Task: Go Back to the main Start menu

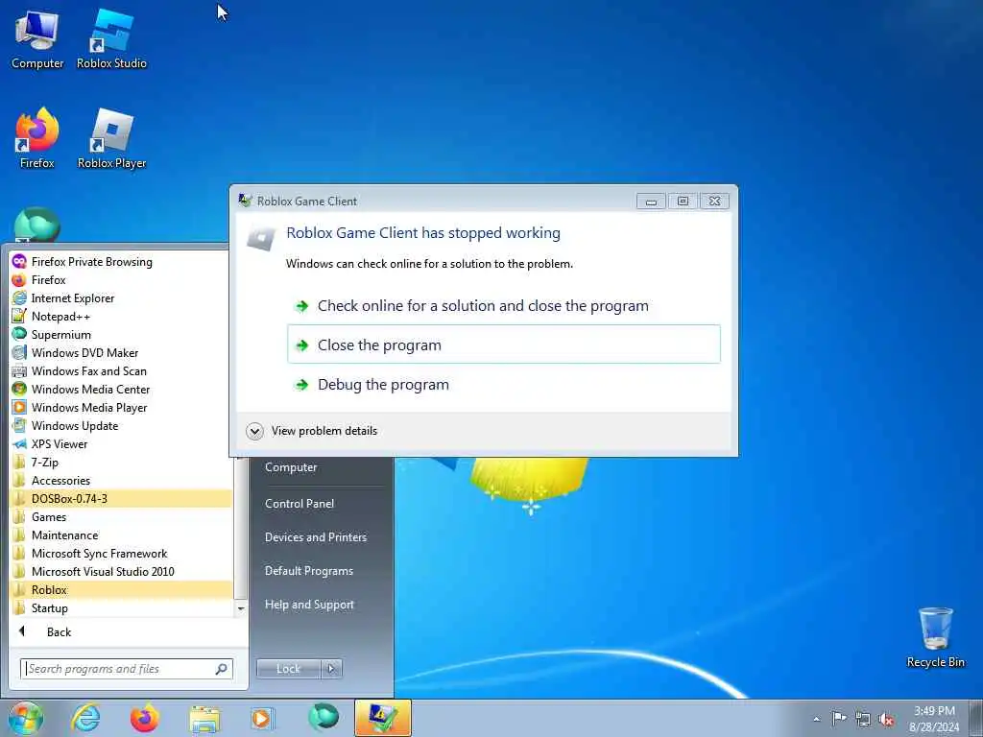Action: pos(129,631)
